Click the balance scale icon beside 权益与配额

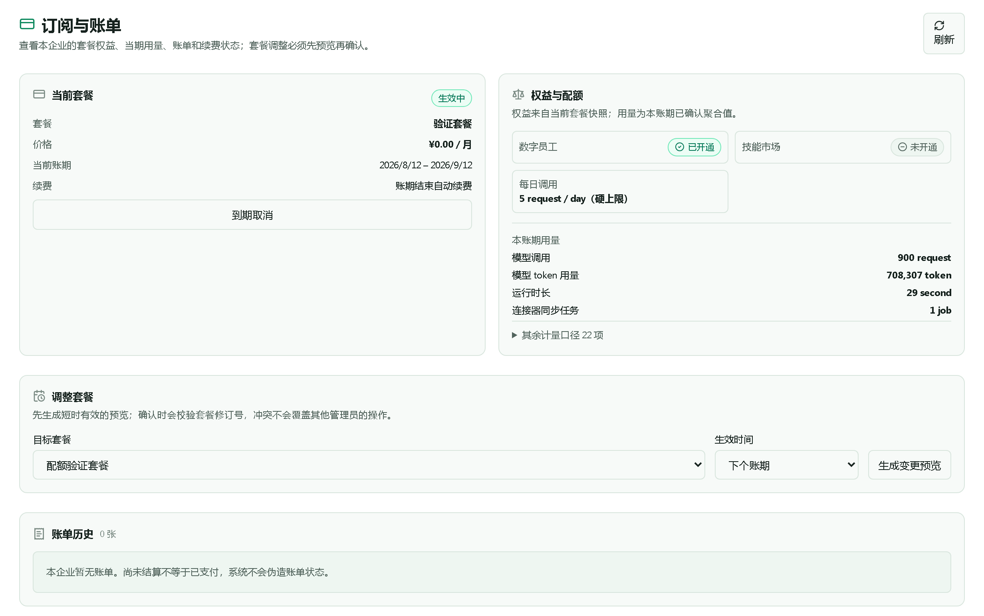[518, 95]
